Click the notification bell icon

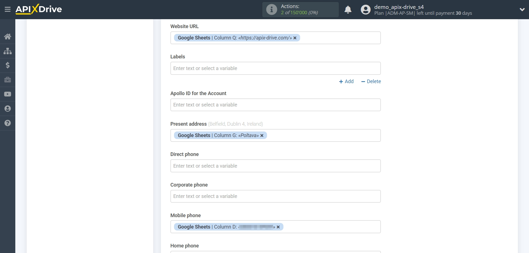pos(348,9)
